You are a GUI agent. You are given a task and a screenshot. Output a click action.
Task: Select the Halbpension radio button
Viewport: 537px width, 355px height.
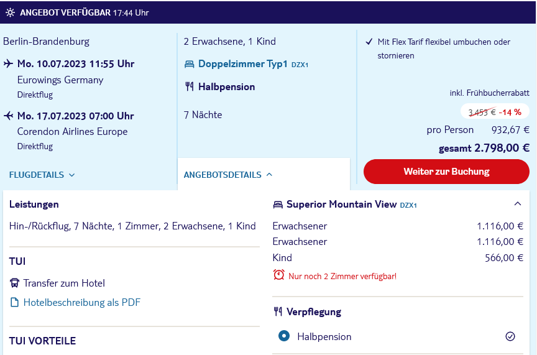click(x=284, y=336)
